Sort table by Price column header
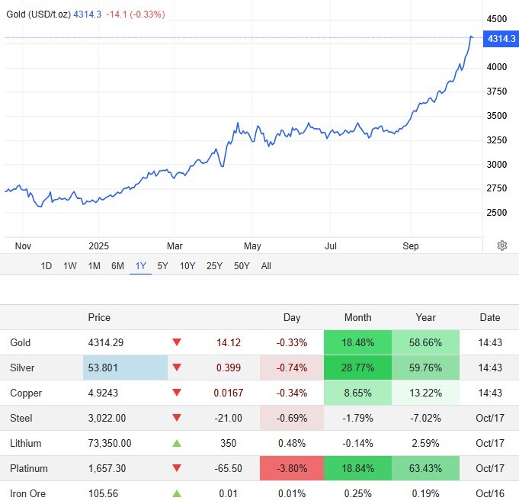The height and width of the screenshot is (504, 519). point(99,318)
